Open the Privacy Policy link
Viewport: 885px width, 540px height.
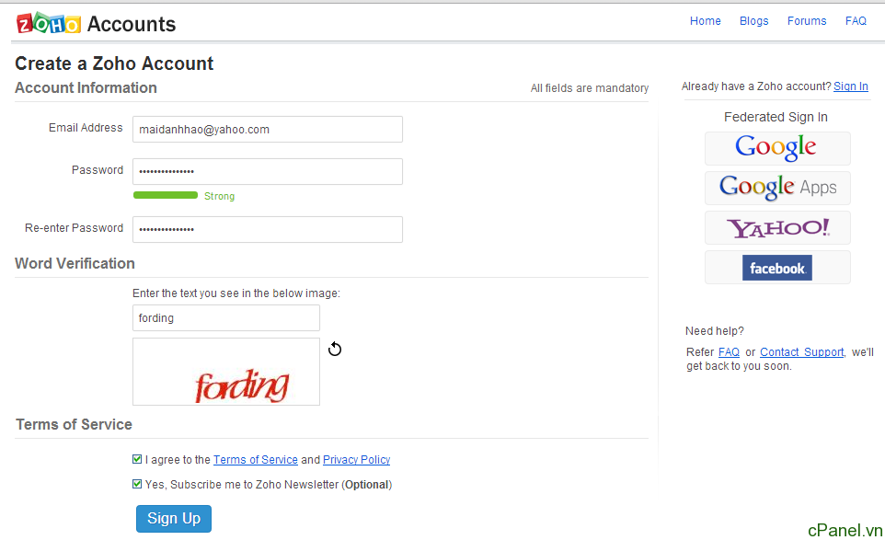(356, 459)
